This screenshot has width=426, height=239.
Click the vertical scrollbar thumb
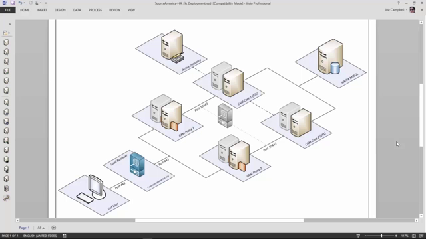pyautogui.click(x=421, y=116)
